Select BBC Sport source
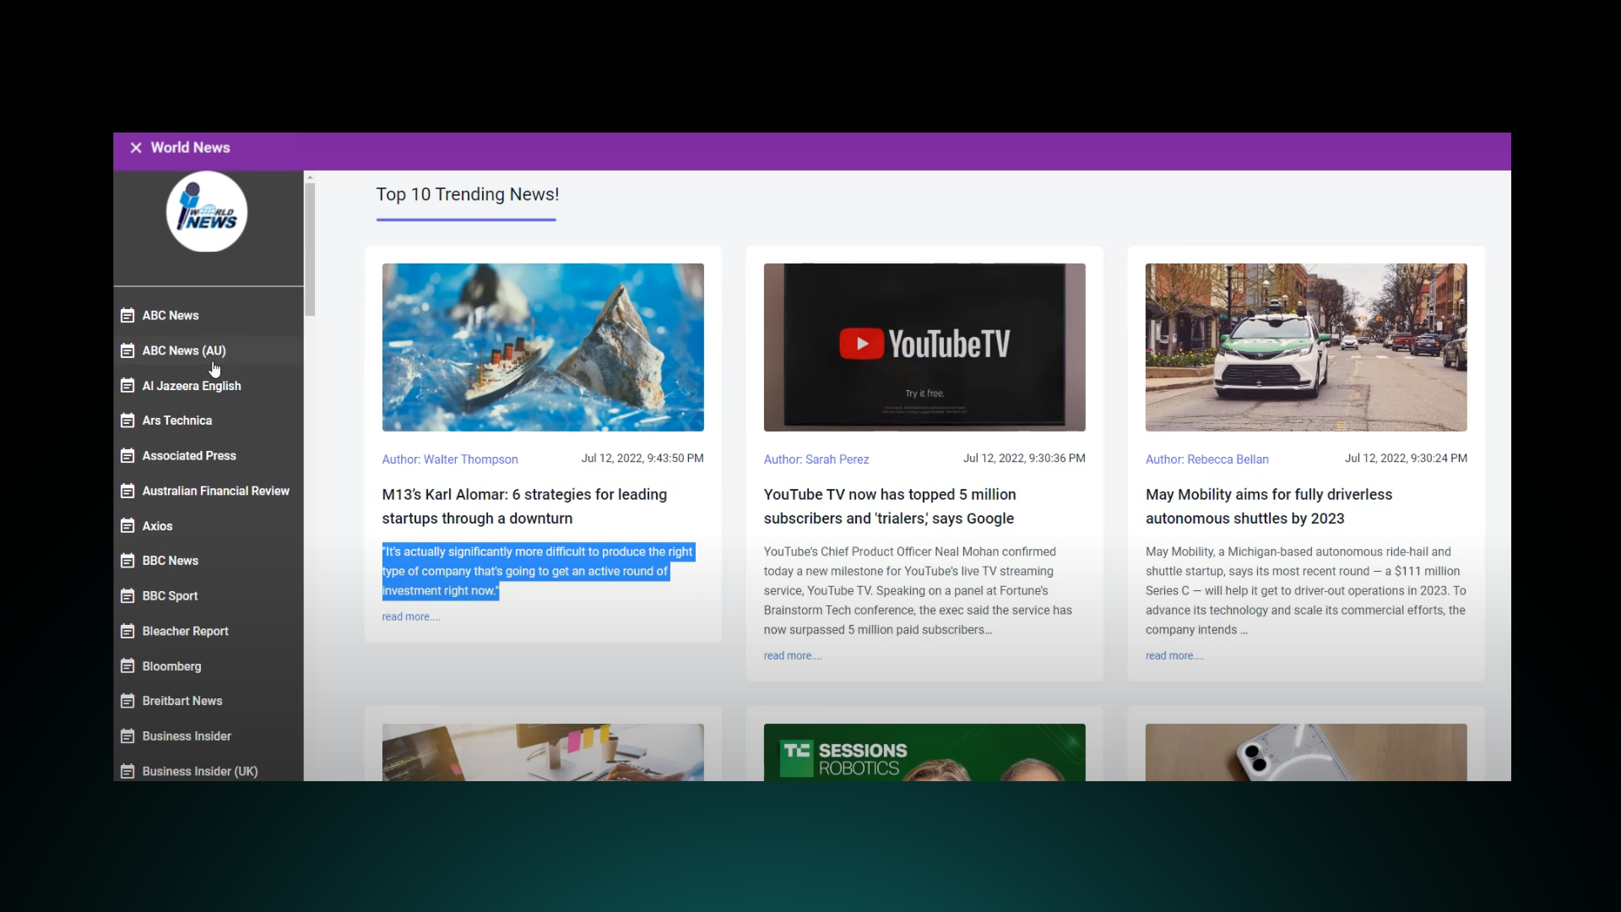The image size is (1621, 912). 171,596
